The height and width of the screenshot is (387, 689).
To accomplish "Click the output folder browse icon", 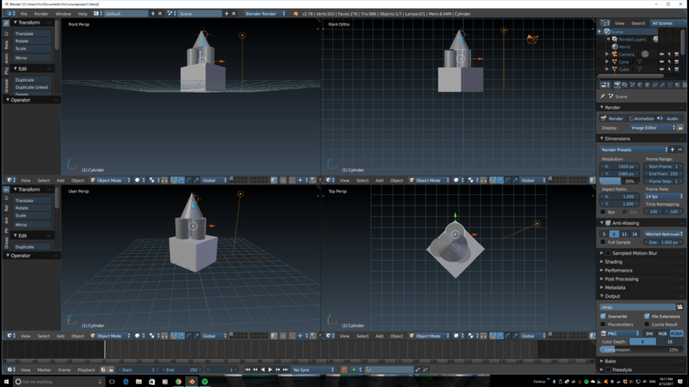I will point(679,307).
